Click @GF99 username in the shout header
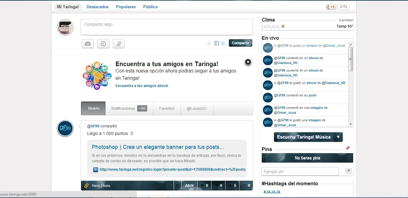 point(93,126)
